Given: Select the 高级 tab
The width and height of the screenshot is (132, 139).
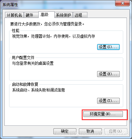Looking at the screenshot, I should click(47, 14).
